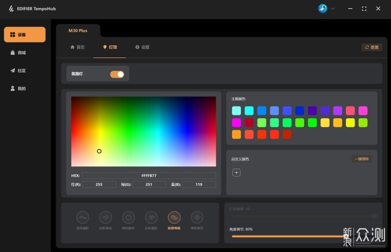Pick the dark indigo theme swatch

click(312, 111)
